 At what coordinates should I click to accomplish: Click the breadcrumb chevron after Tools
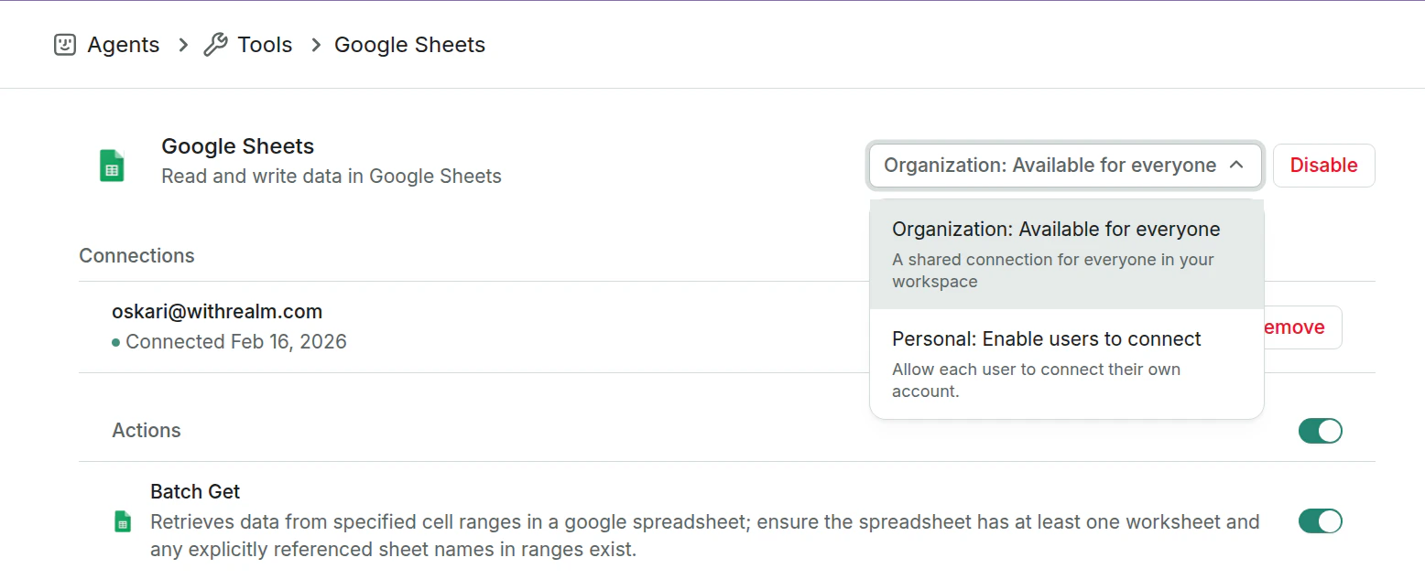pos(316,45)
